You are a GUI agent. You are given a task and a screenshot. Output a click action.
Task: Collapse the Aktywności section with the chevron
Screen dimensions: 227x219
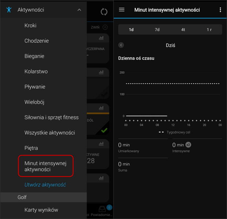pos(79,10)
